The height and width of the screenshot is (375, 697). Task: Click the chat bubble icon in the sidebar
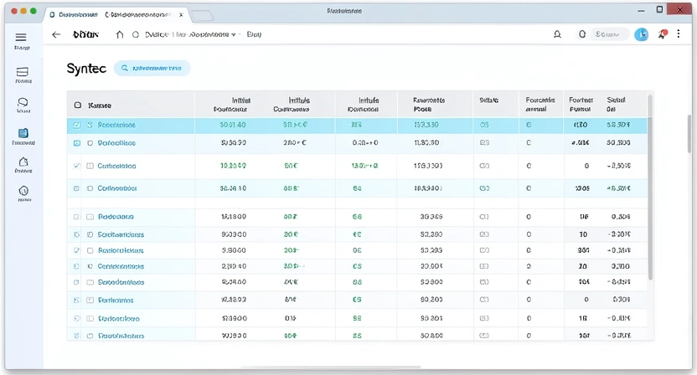23,103
